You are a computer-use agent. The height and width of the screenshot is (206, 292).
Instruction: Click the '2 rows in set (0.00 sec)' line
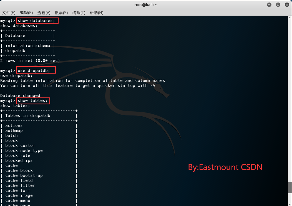[x=30, y=61]
